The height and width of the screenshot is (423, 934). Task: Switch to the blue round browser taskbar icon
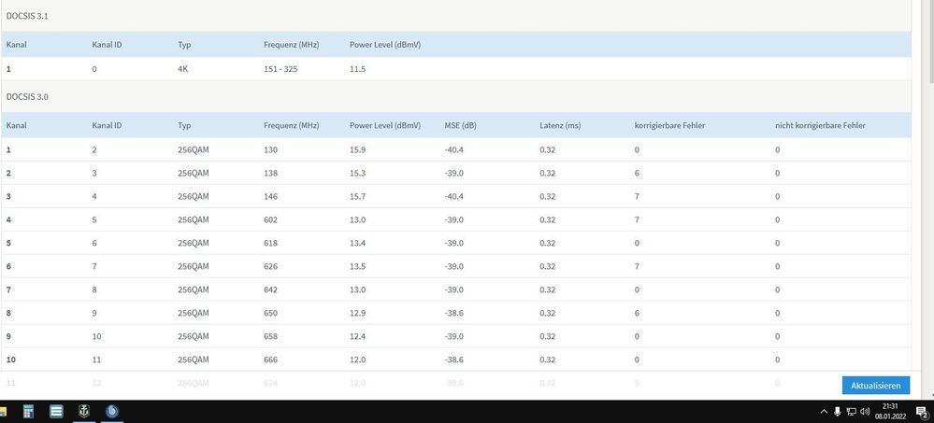click(x=111, y=411)
